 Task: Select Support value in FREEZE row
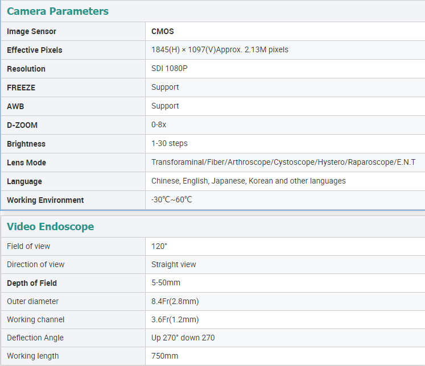pyautogui.click(x=165, y=88)
